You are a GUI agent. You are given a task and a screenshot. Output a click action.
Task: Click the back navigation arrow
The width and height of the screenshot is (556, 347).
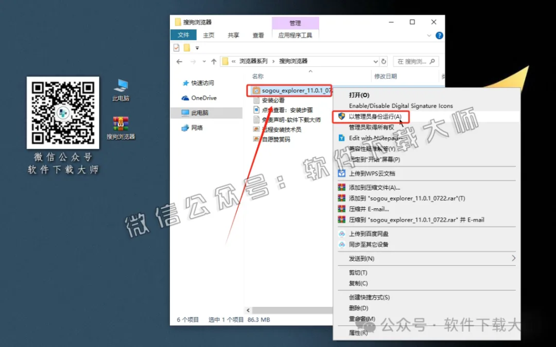179,61
